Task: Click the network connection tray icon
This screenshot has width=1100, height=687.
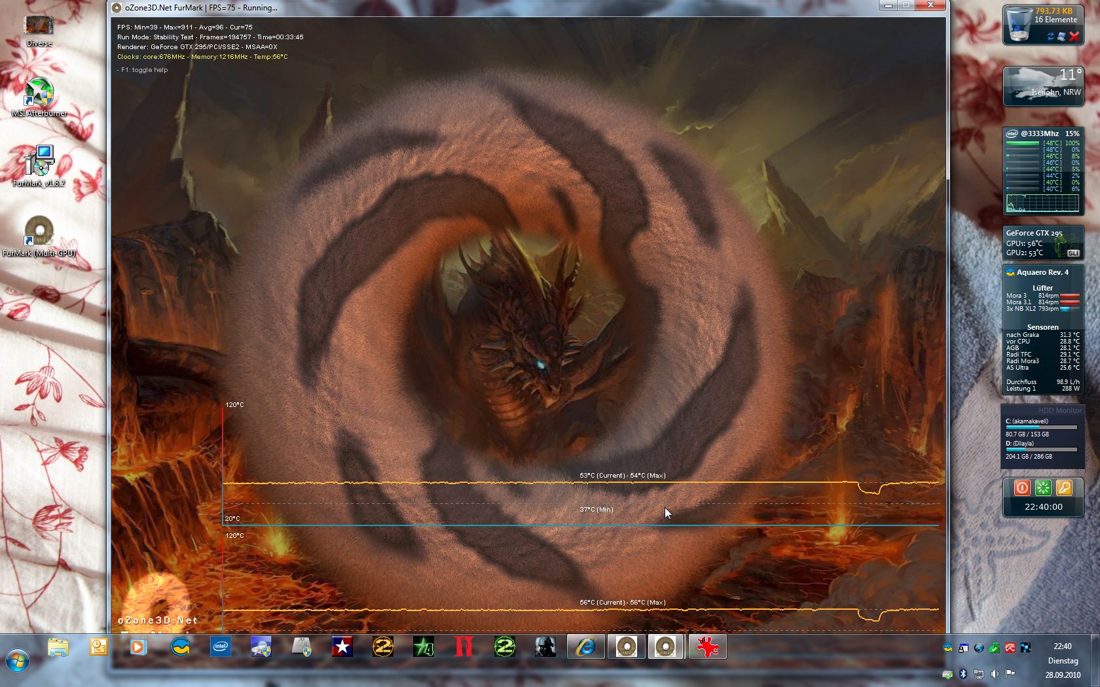Action: 979,674
